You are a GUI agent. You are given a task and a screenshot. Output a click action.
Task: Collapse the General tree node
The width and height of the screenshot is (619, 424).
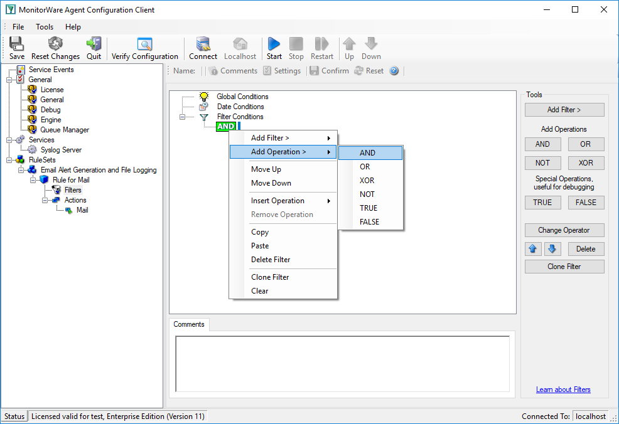click(9, 80)
